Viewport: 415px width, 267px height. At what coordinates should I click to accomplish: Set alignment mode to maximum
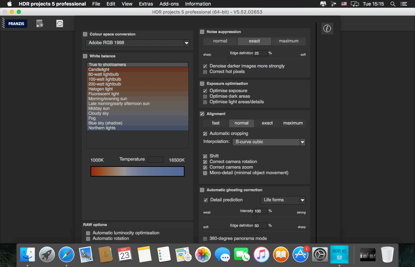pos(293,123)
